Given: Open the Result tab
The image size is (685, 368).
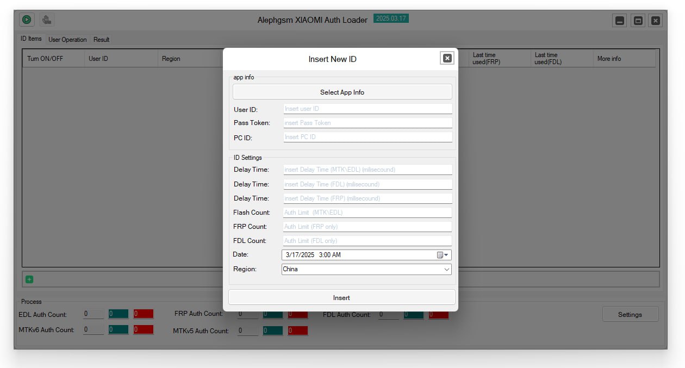Looking at the screenshot, I should pyautogui.click(x=101, y=40).
